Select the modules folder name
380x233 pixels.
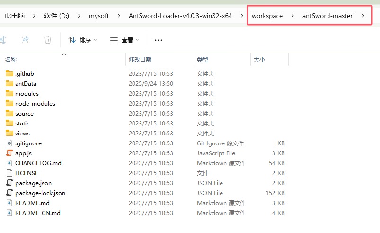(x=27, y=94)
